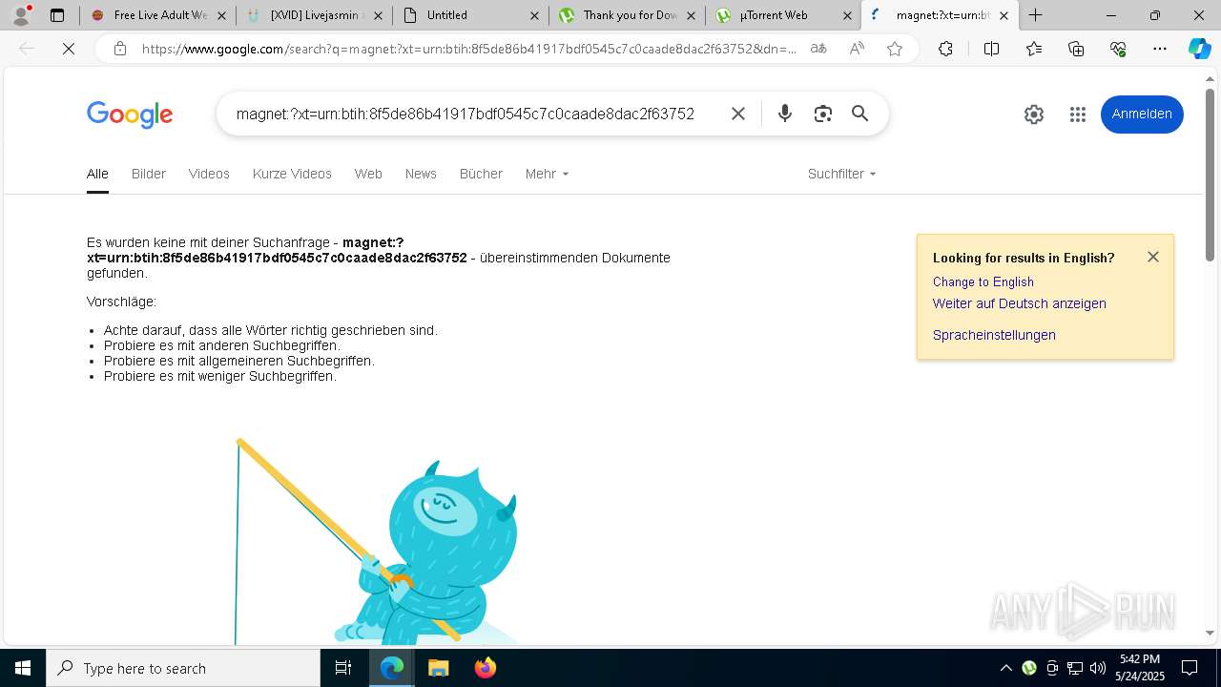This screenshot has height=687, width=1221.
Task: Click the translate page icon
Action: click(818, 49)
